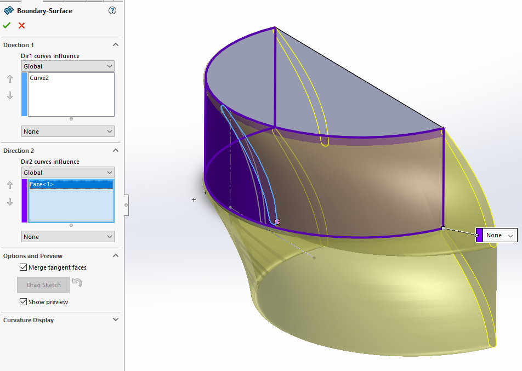The height and width of the screenshot is (371, 522).
Task: Click the undo sketch drag icon
Action: (x=77, y=283)
